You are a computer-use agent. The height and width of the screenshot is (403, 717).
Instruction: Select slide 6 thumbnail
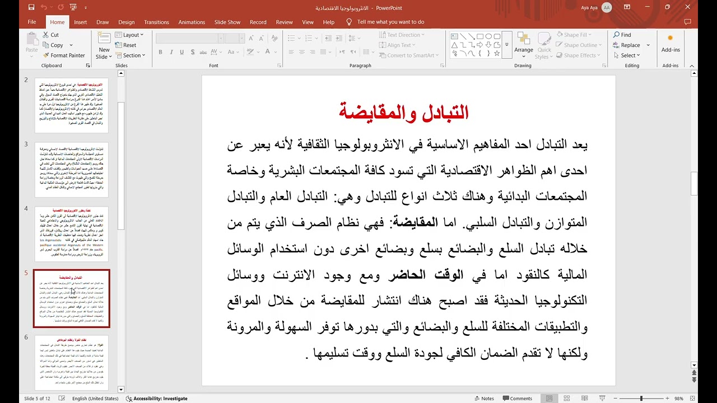[x=71, y=363]
